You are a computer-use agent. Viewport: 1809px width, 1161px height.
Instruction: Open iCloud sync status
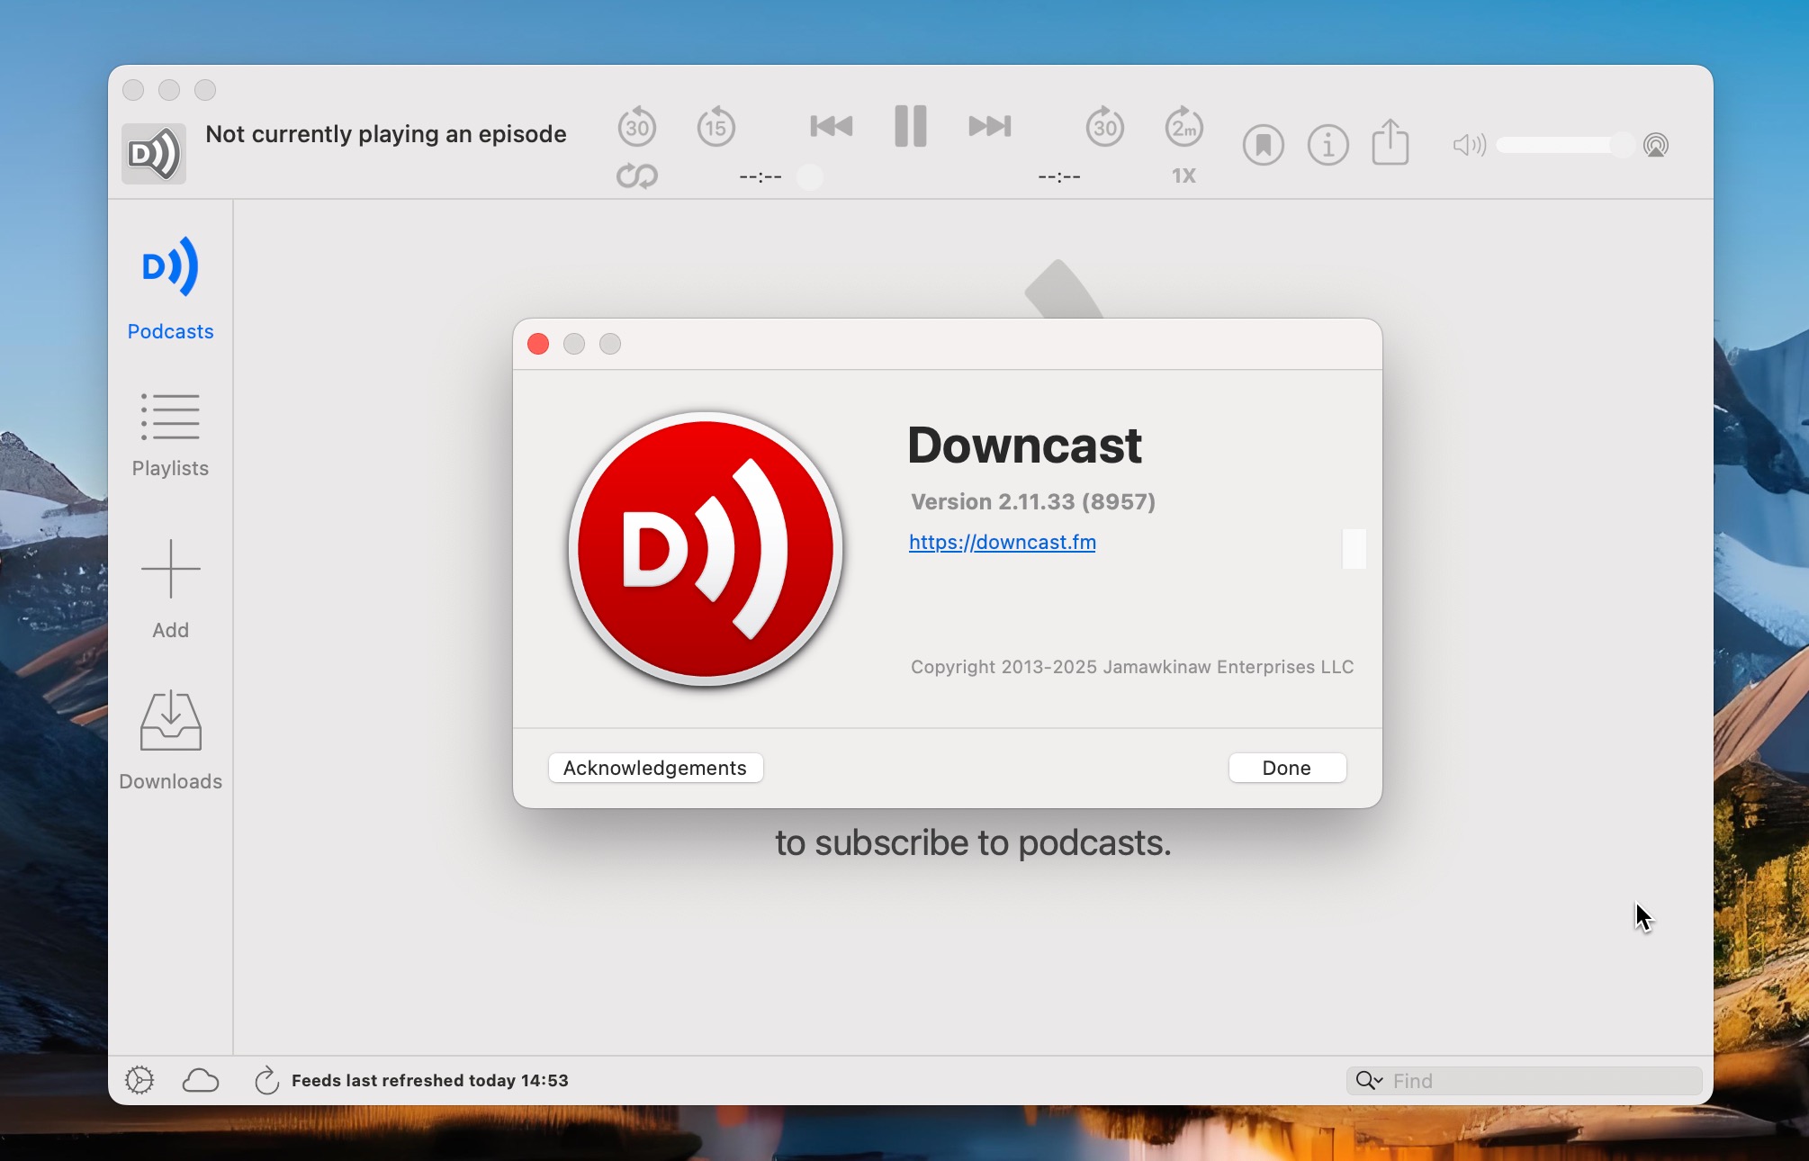click(201, 1080)
